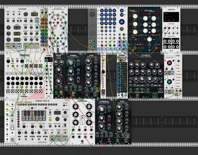Click AUDIO-8 To Device port 2
Screen dimensions: 198x155
click(x=169, y=28)
